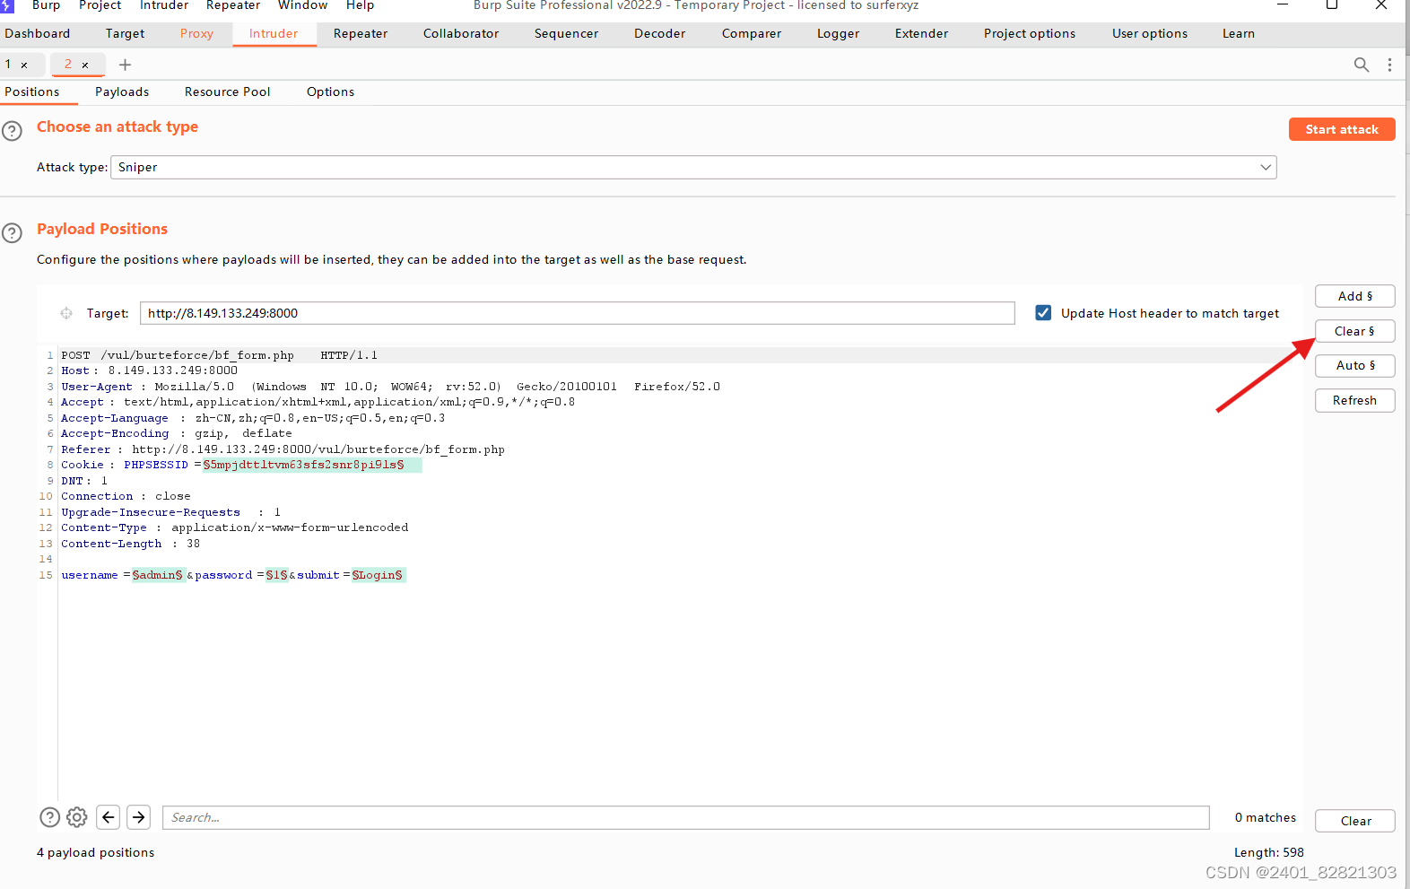Image resolution: width=1410 pixels, height=889 pixels.
Task: Open the Burp menu
Action: point(46,5)
